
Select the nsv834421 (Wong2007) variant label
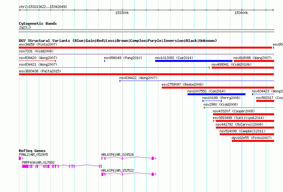[x=38, y=64]
